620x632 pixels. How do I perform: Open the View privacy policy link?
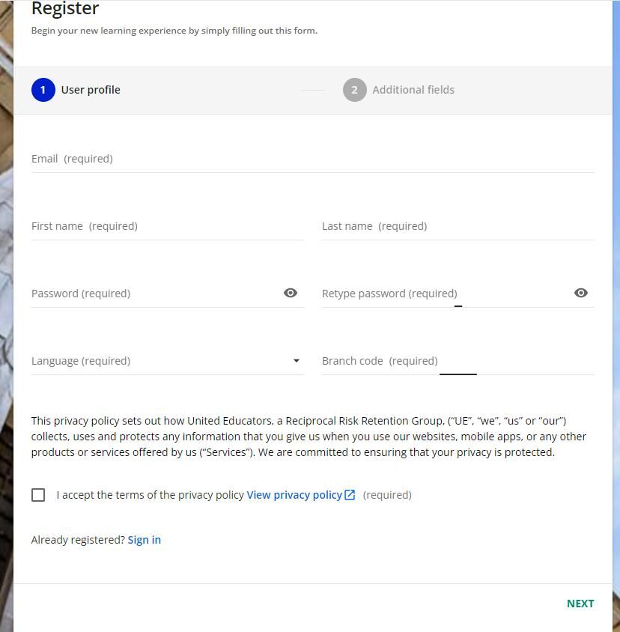[x=294, y=495]
